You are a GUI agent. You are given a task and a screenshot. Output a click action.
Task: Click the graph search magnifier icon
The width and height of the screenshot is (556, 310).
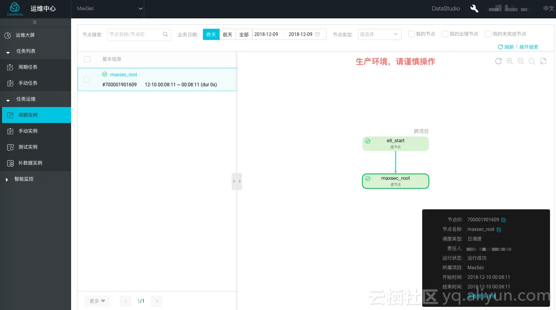point(532,61)
